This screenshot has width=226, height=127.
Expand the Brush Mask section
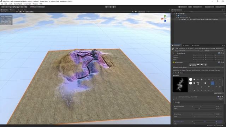173,73
